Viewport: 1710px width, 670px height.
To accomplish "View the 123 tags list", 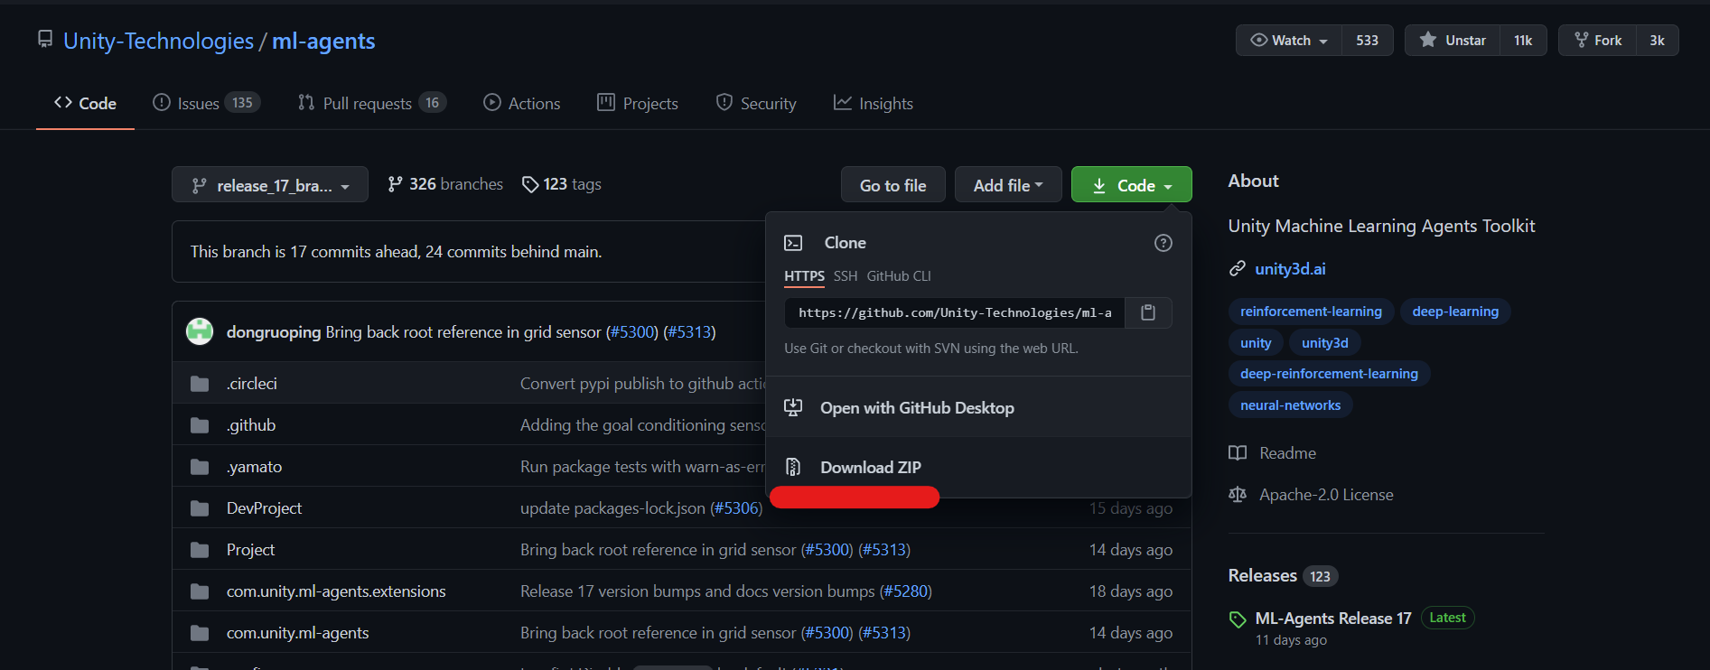I will pyautogui.click(x=562, y=184).
